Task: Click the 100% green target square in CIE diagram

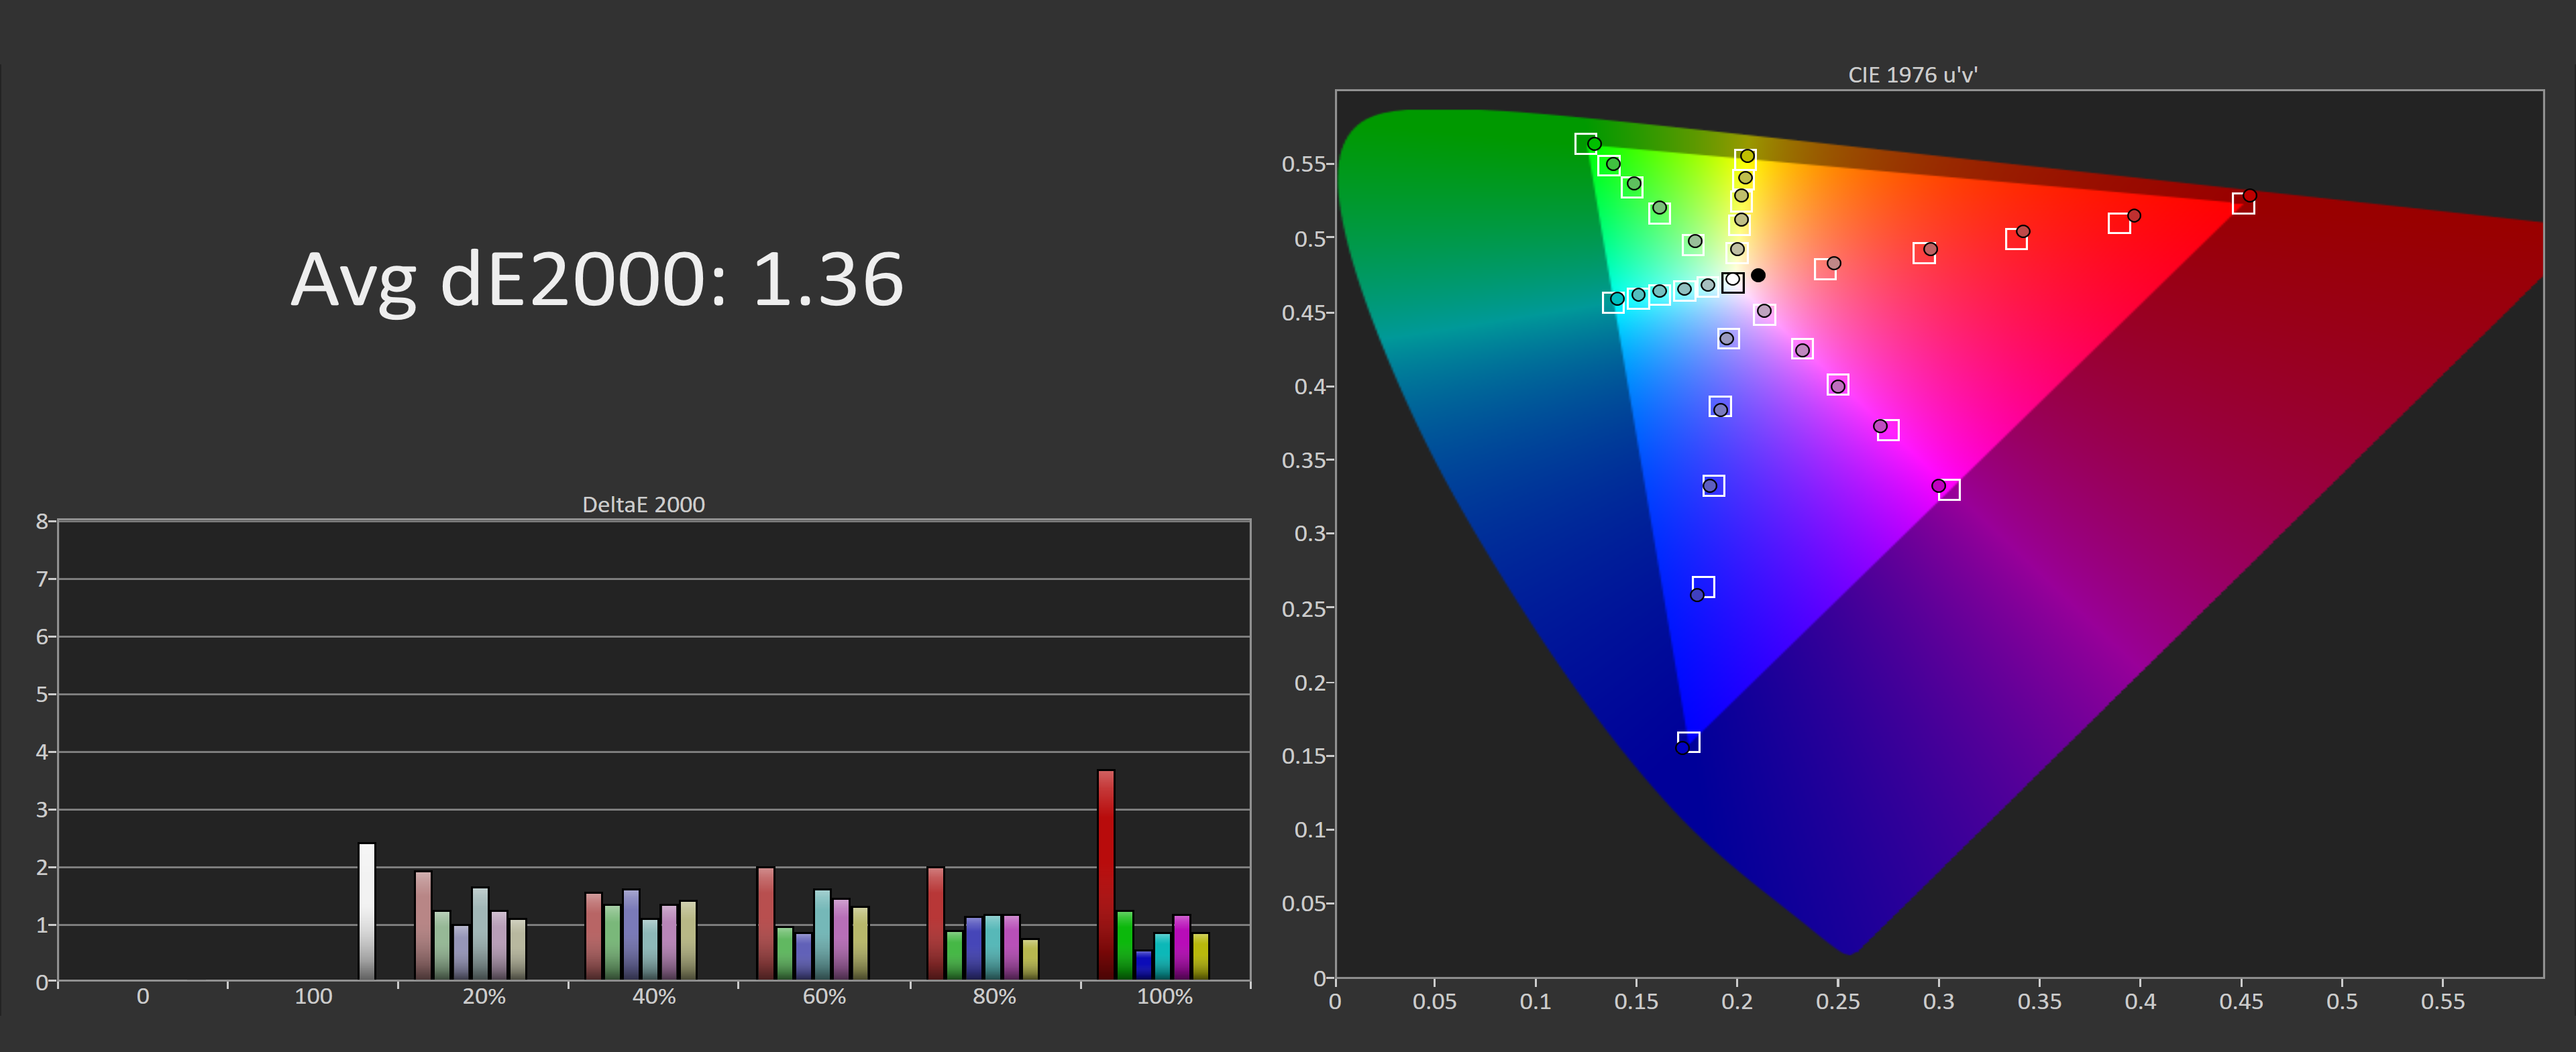Action: [1585, 144]
